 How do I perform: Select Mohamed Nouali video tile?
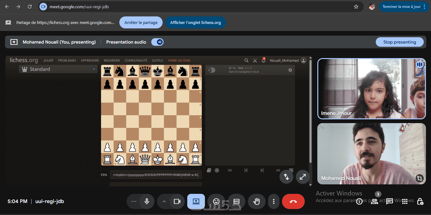coord(372,153)
